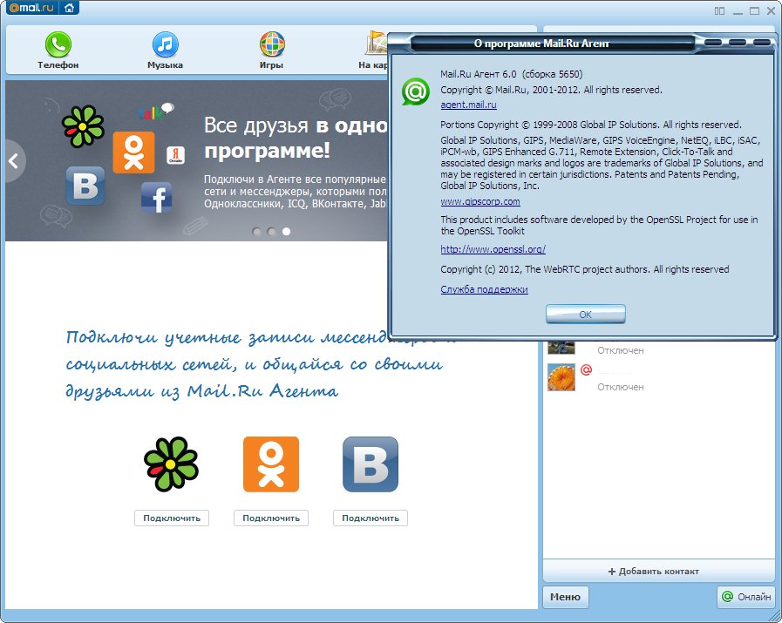This screenshot has height=623, width=782.
Task: Confirm the About dialog with OK
Action: (585, 314)
